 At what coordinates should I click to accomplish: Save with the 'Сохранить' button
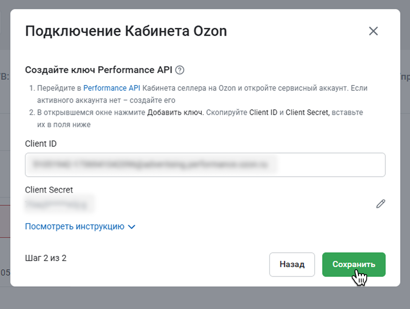(354, 264)
